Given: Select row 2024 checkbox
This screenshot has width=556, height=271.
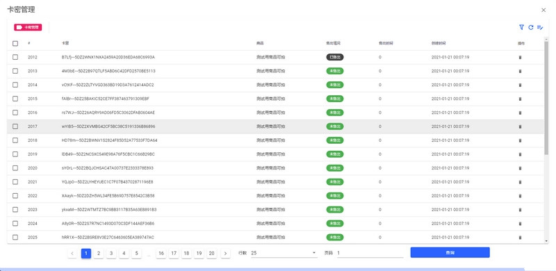Looking at the screenshot, I should pos(15,223).
